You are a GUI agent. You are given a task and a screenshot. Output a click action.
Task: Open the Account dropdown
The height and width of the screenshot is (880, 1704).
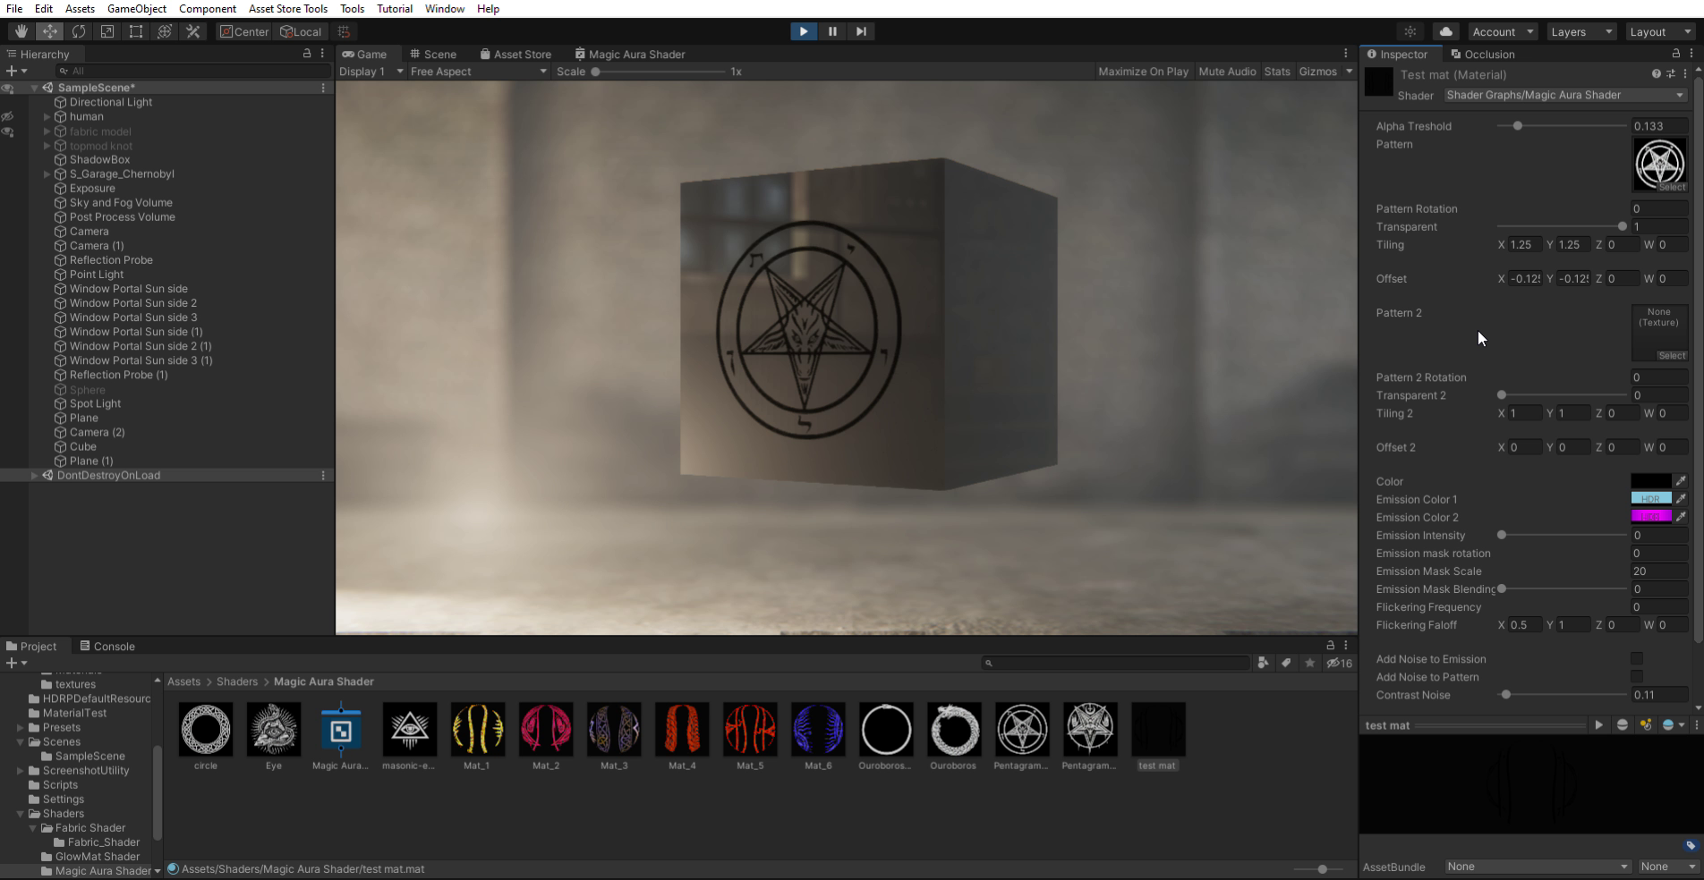click(x=1503, y=31)
